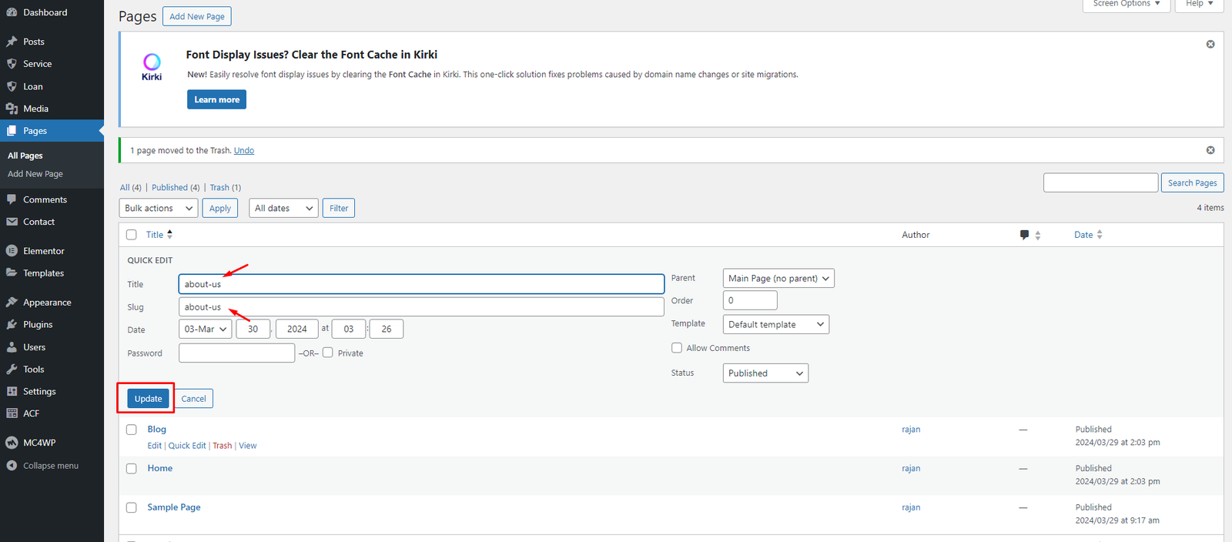Image resolution: width=1232 pixels, height=542 pixels.
Task: Toggle the Allow Comments checkbox
Action: pos(677,348)
